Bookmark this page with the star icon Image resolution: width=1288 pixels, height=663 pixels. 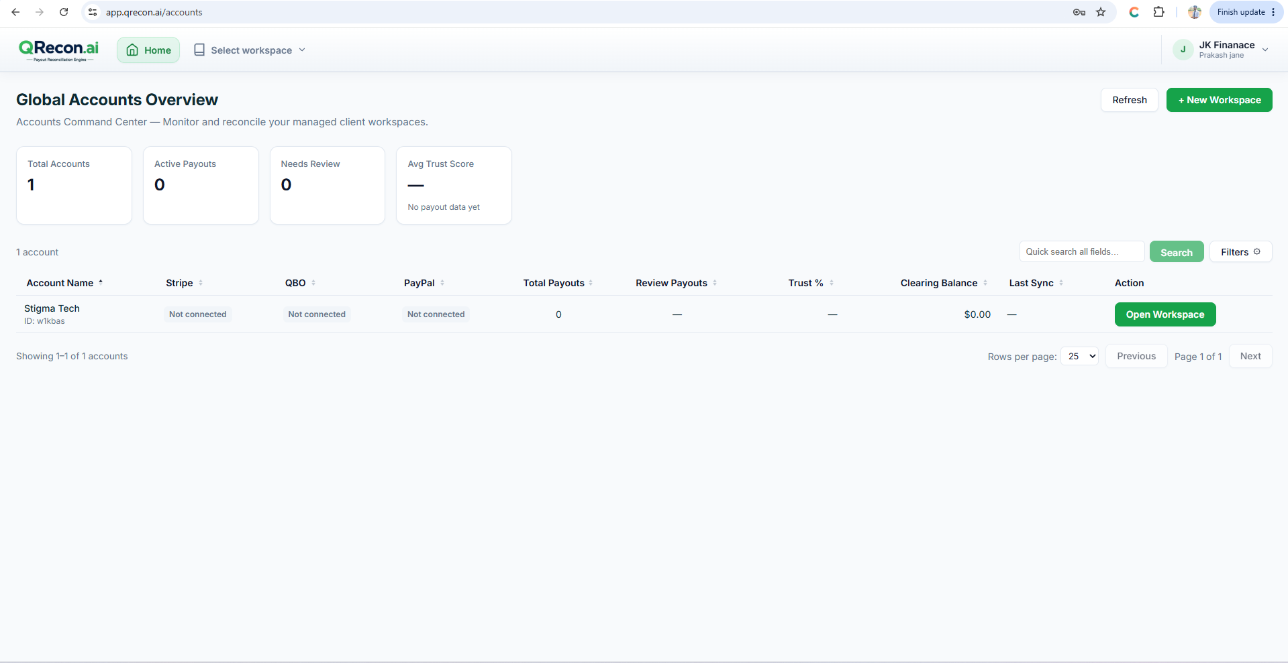1101,12
